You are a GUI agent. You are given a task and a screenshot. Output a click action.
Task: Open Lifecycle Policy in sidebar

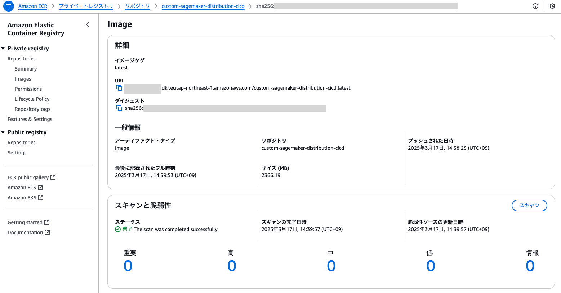coord(32,99)
